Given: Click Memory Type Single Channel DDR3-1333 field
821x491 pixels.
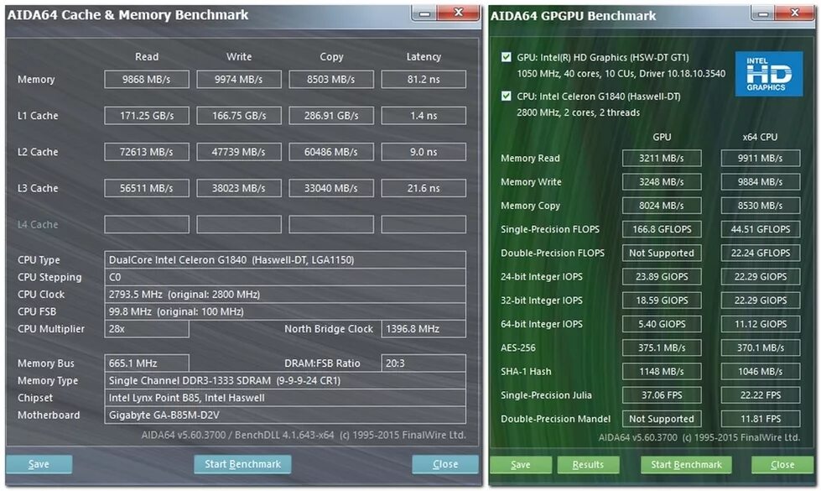Looking at the screenshot, I should [285, 380].
